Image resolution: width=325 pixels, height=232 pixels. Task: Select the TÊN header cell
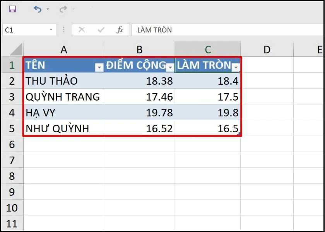click(63, 65)
